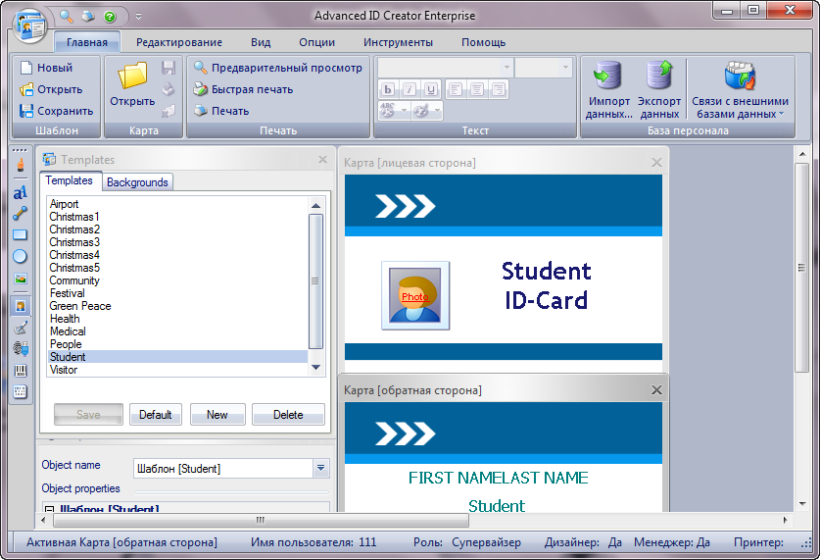
Task: Click the Import data icon
Action: (x=608, y=76)
